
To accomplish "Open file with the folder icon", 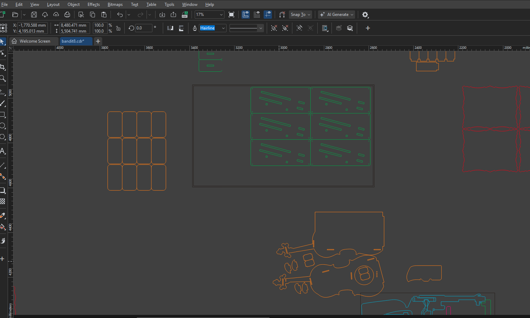I will (15, 15).
